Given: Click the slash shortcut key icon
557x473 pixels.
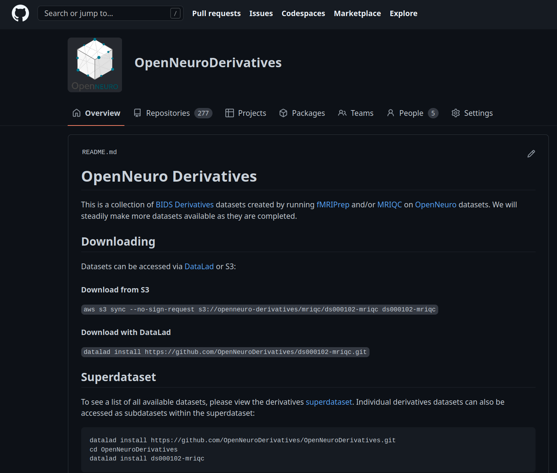Looking at the screenshot, I should tap(175, 14).
